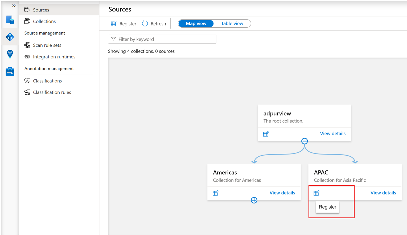Expand Americas collection with the plus button
This screenshot has width=407, height=235.
coord(254,200)
